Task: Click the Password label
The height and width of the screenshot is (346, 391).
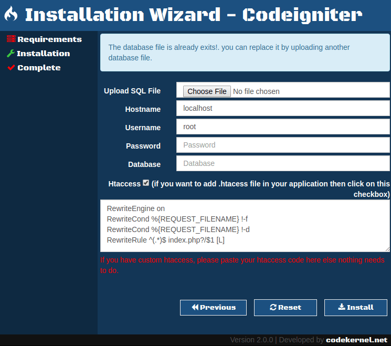Action: click(x=143, y=146)
